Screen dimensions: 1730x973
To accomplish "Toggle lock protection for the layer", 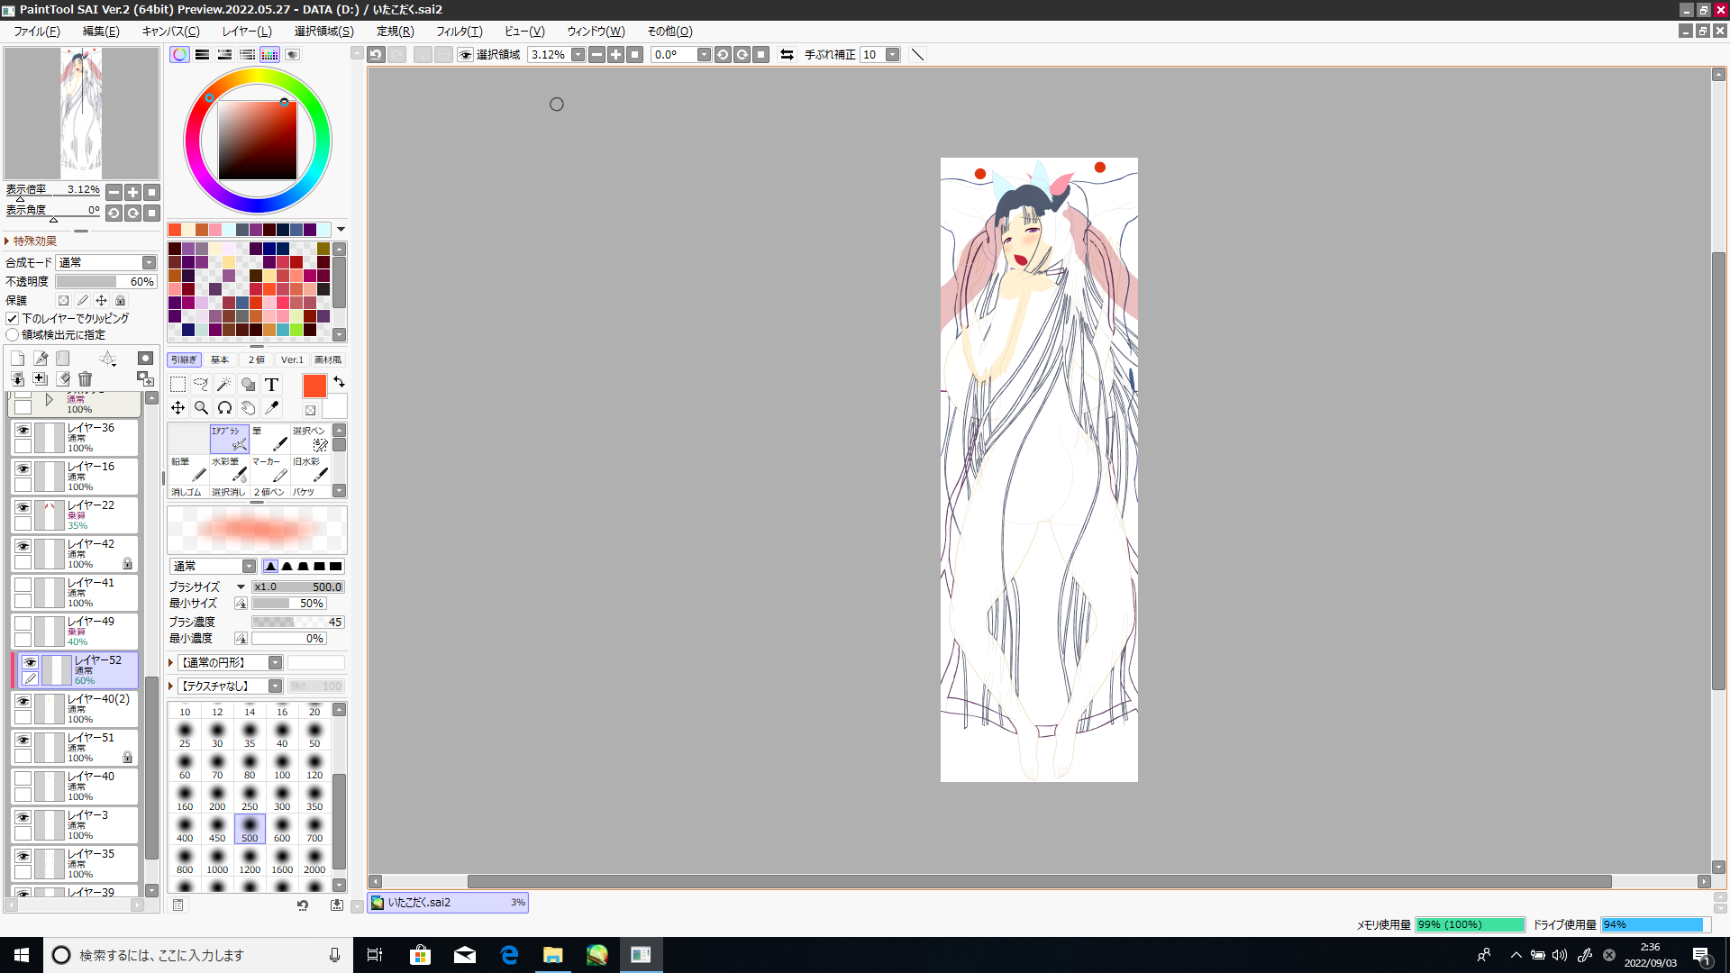I will (x=120, y=301).
